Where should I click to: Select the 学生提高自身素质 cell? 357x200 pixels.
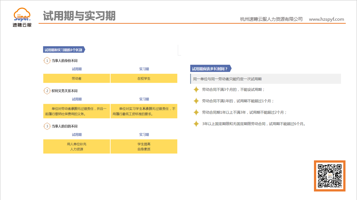pos(144,146)
